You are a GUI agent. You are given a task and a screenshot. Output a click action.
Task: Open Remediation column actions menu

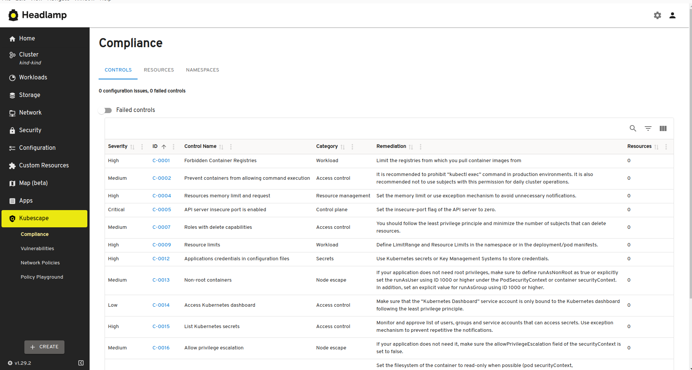[421, 147]
